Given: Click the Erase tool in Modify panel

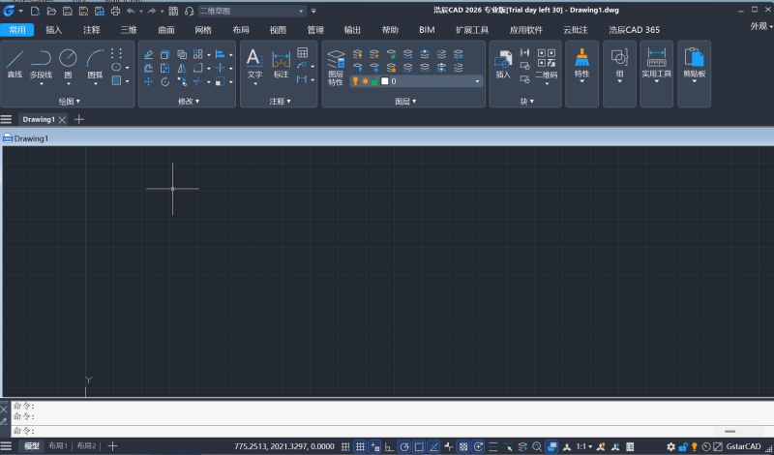Looking at the screenshot, I should (149, 54).
